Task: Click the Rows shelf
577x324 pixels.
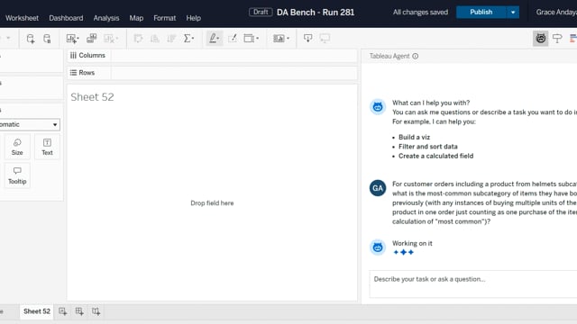Action: 212,73
